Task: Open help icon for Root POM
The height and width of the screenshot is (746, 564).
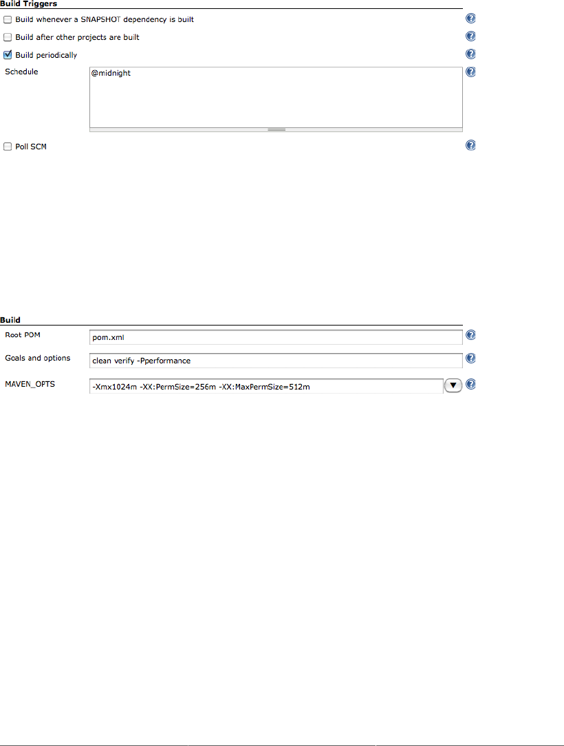Action: [x=470, y=335]
